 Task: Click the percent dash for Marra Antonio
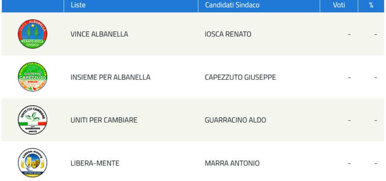coord(376,164)
